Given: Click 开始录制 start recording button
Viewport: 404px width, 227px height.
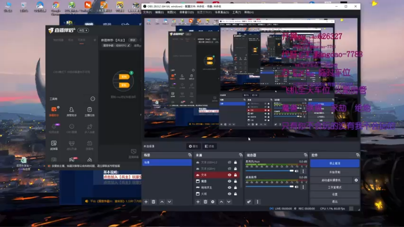Looking at the screenshot, I should point(335,172).
